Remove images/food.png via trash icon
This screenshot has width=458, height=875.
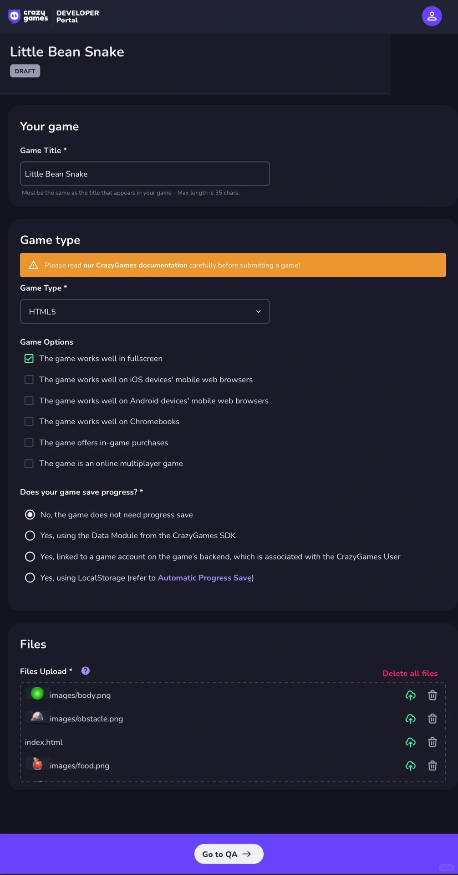[433, 766]
